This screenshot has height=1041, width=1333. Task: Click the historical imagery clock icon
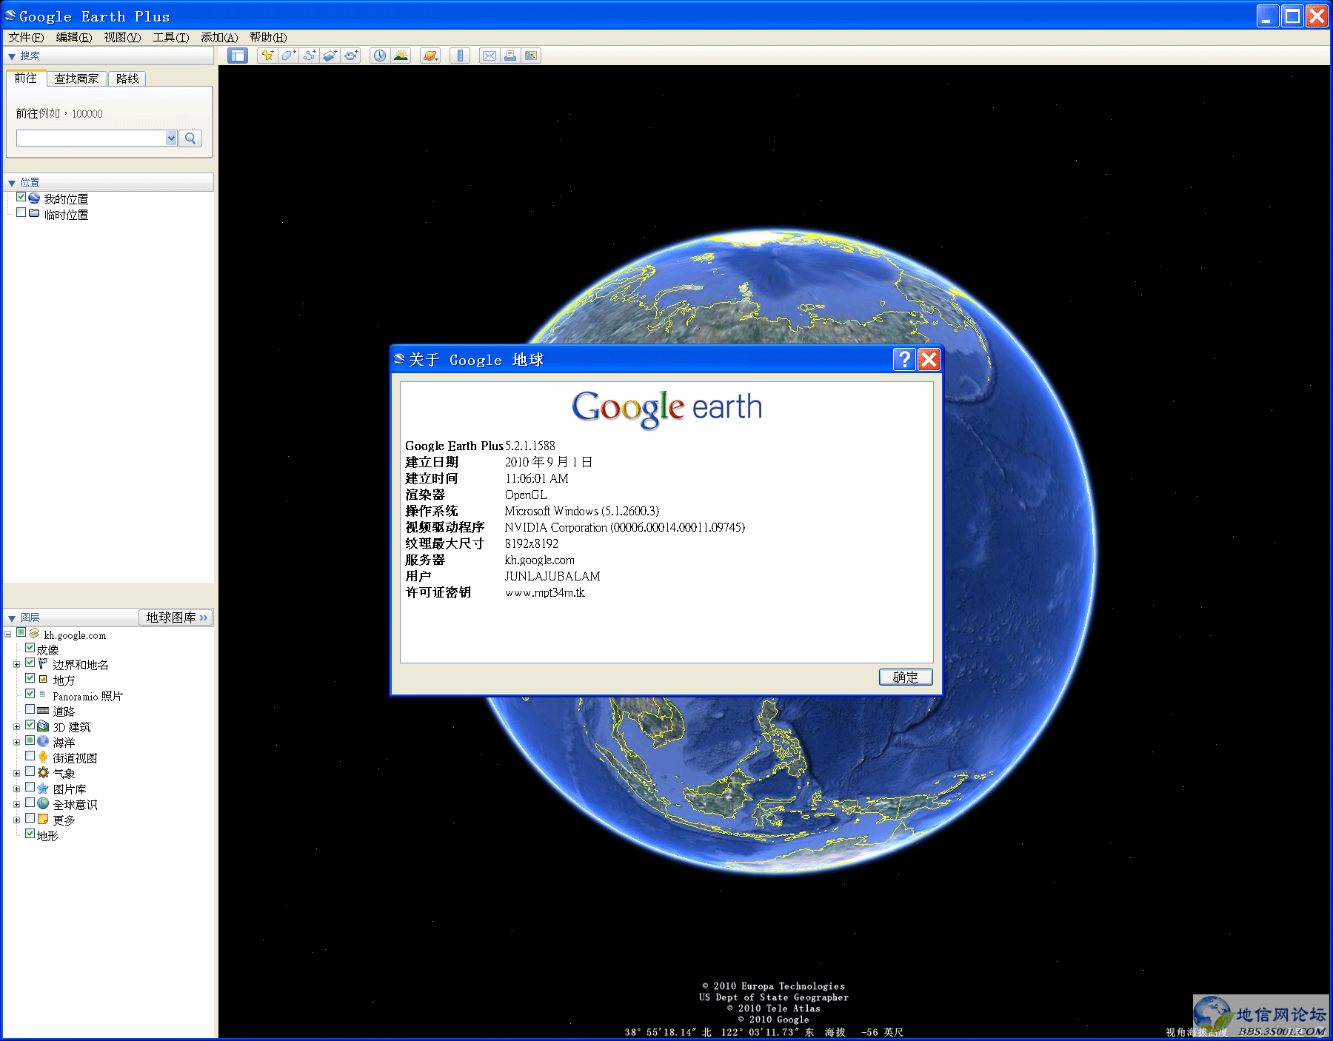point(380,56)
